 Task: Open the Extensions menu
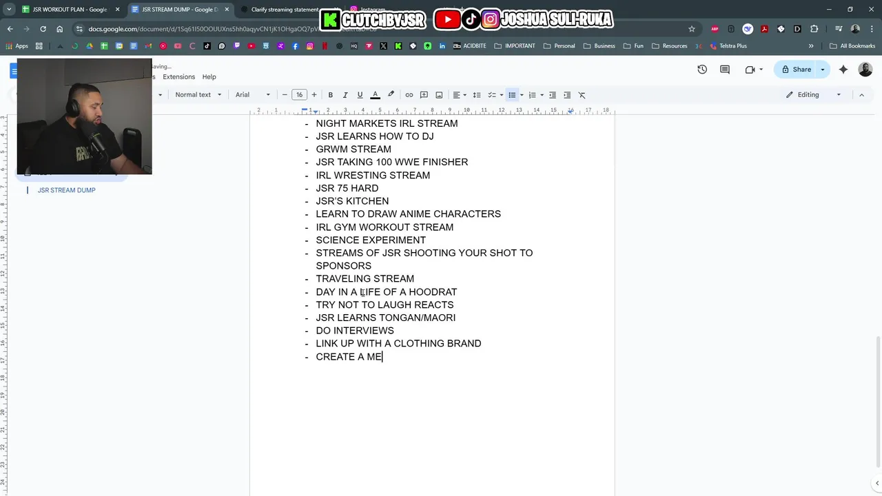[178, 77]
